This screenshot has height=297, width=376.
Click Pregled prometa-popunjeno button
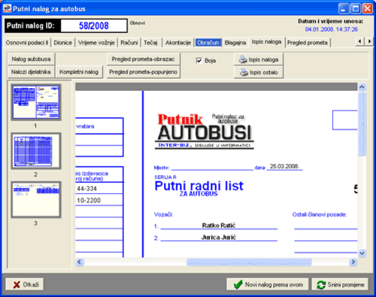pos(143,72)
